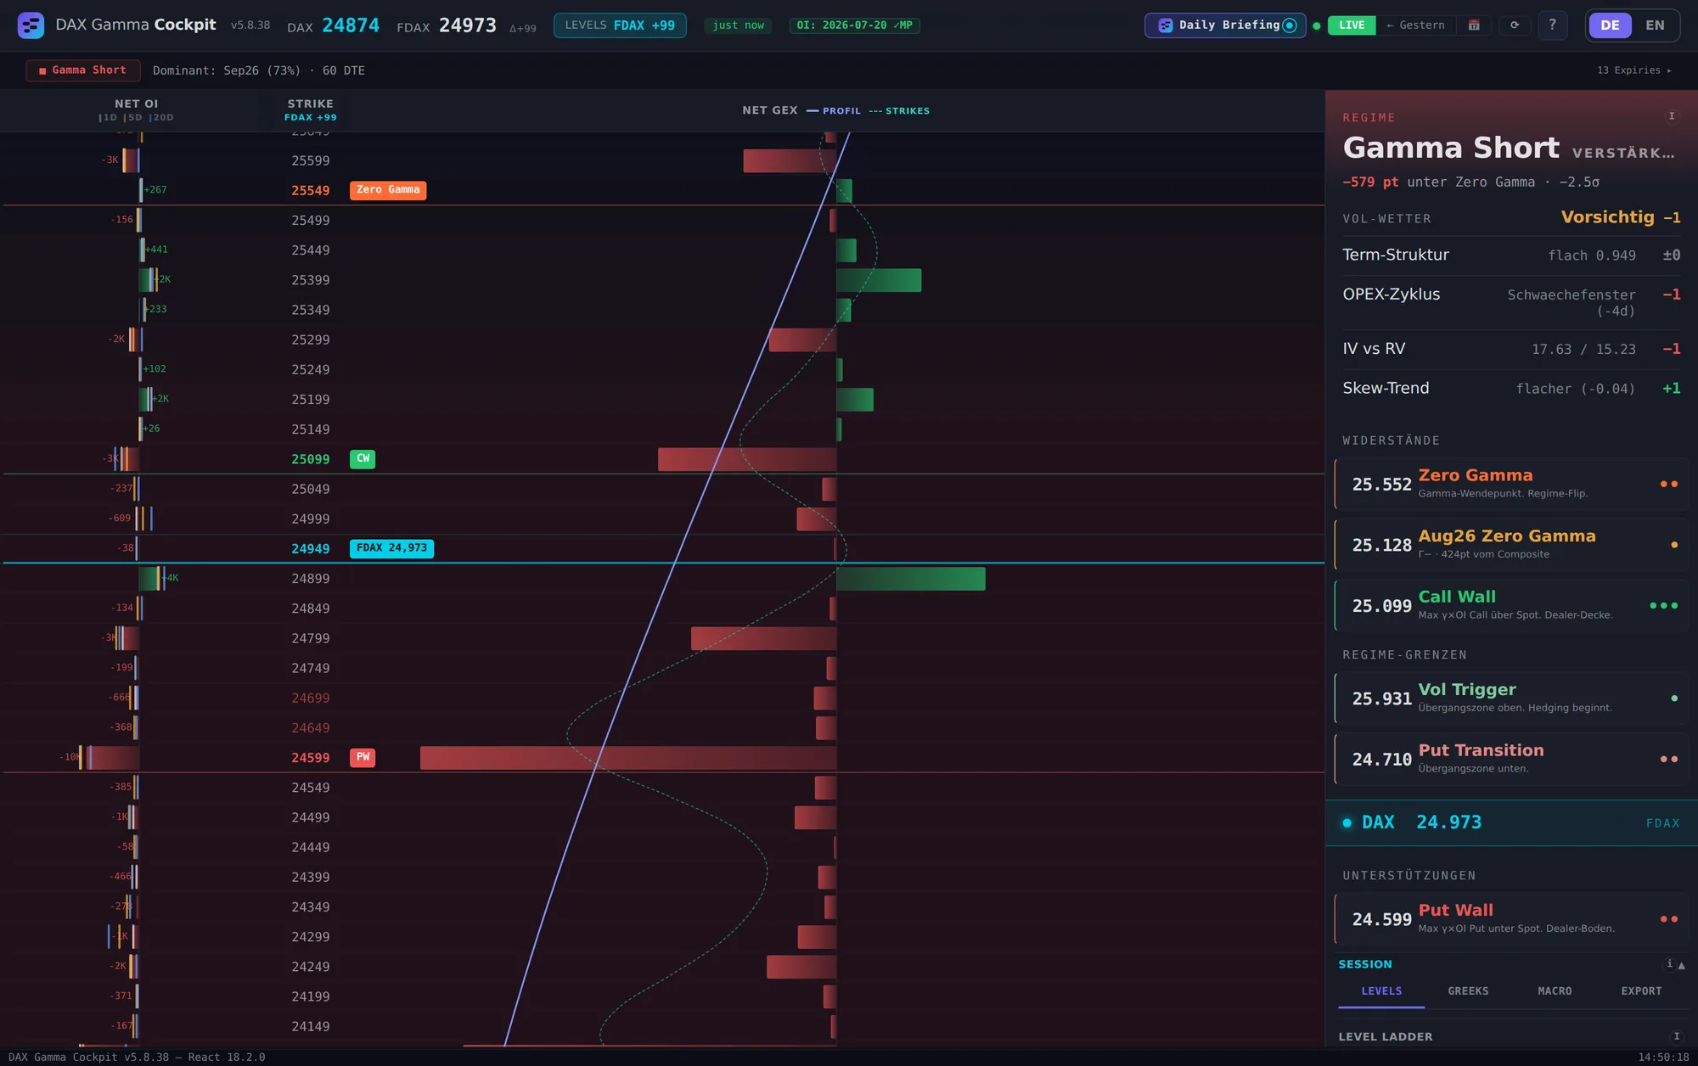This screenshot has height=1066, width=1698.
Task: Click the PW put wall badge
Action: pyautogui.click(x=363, y=758)
